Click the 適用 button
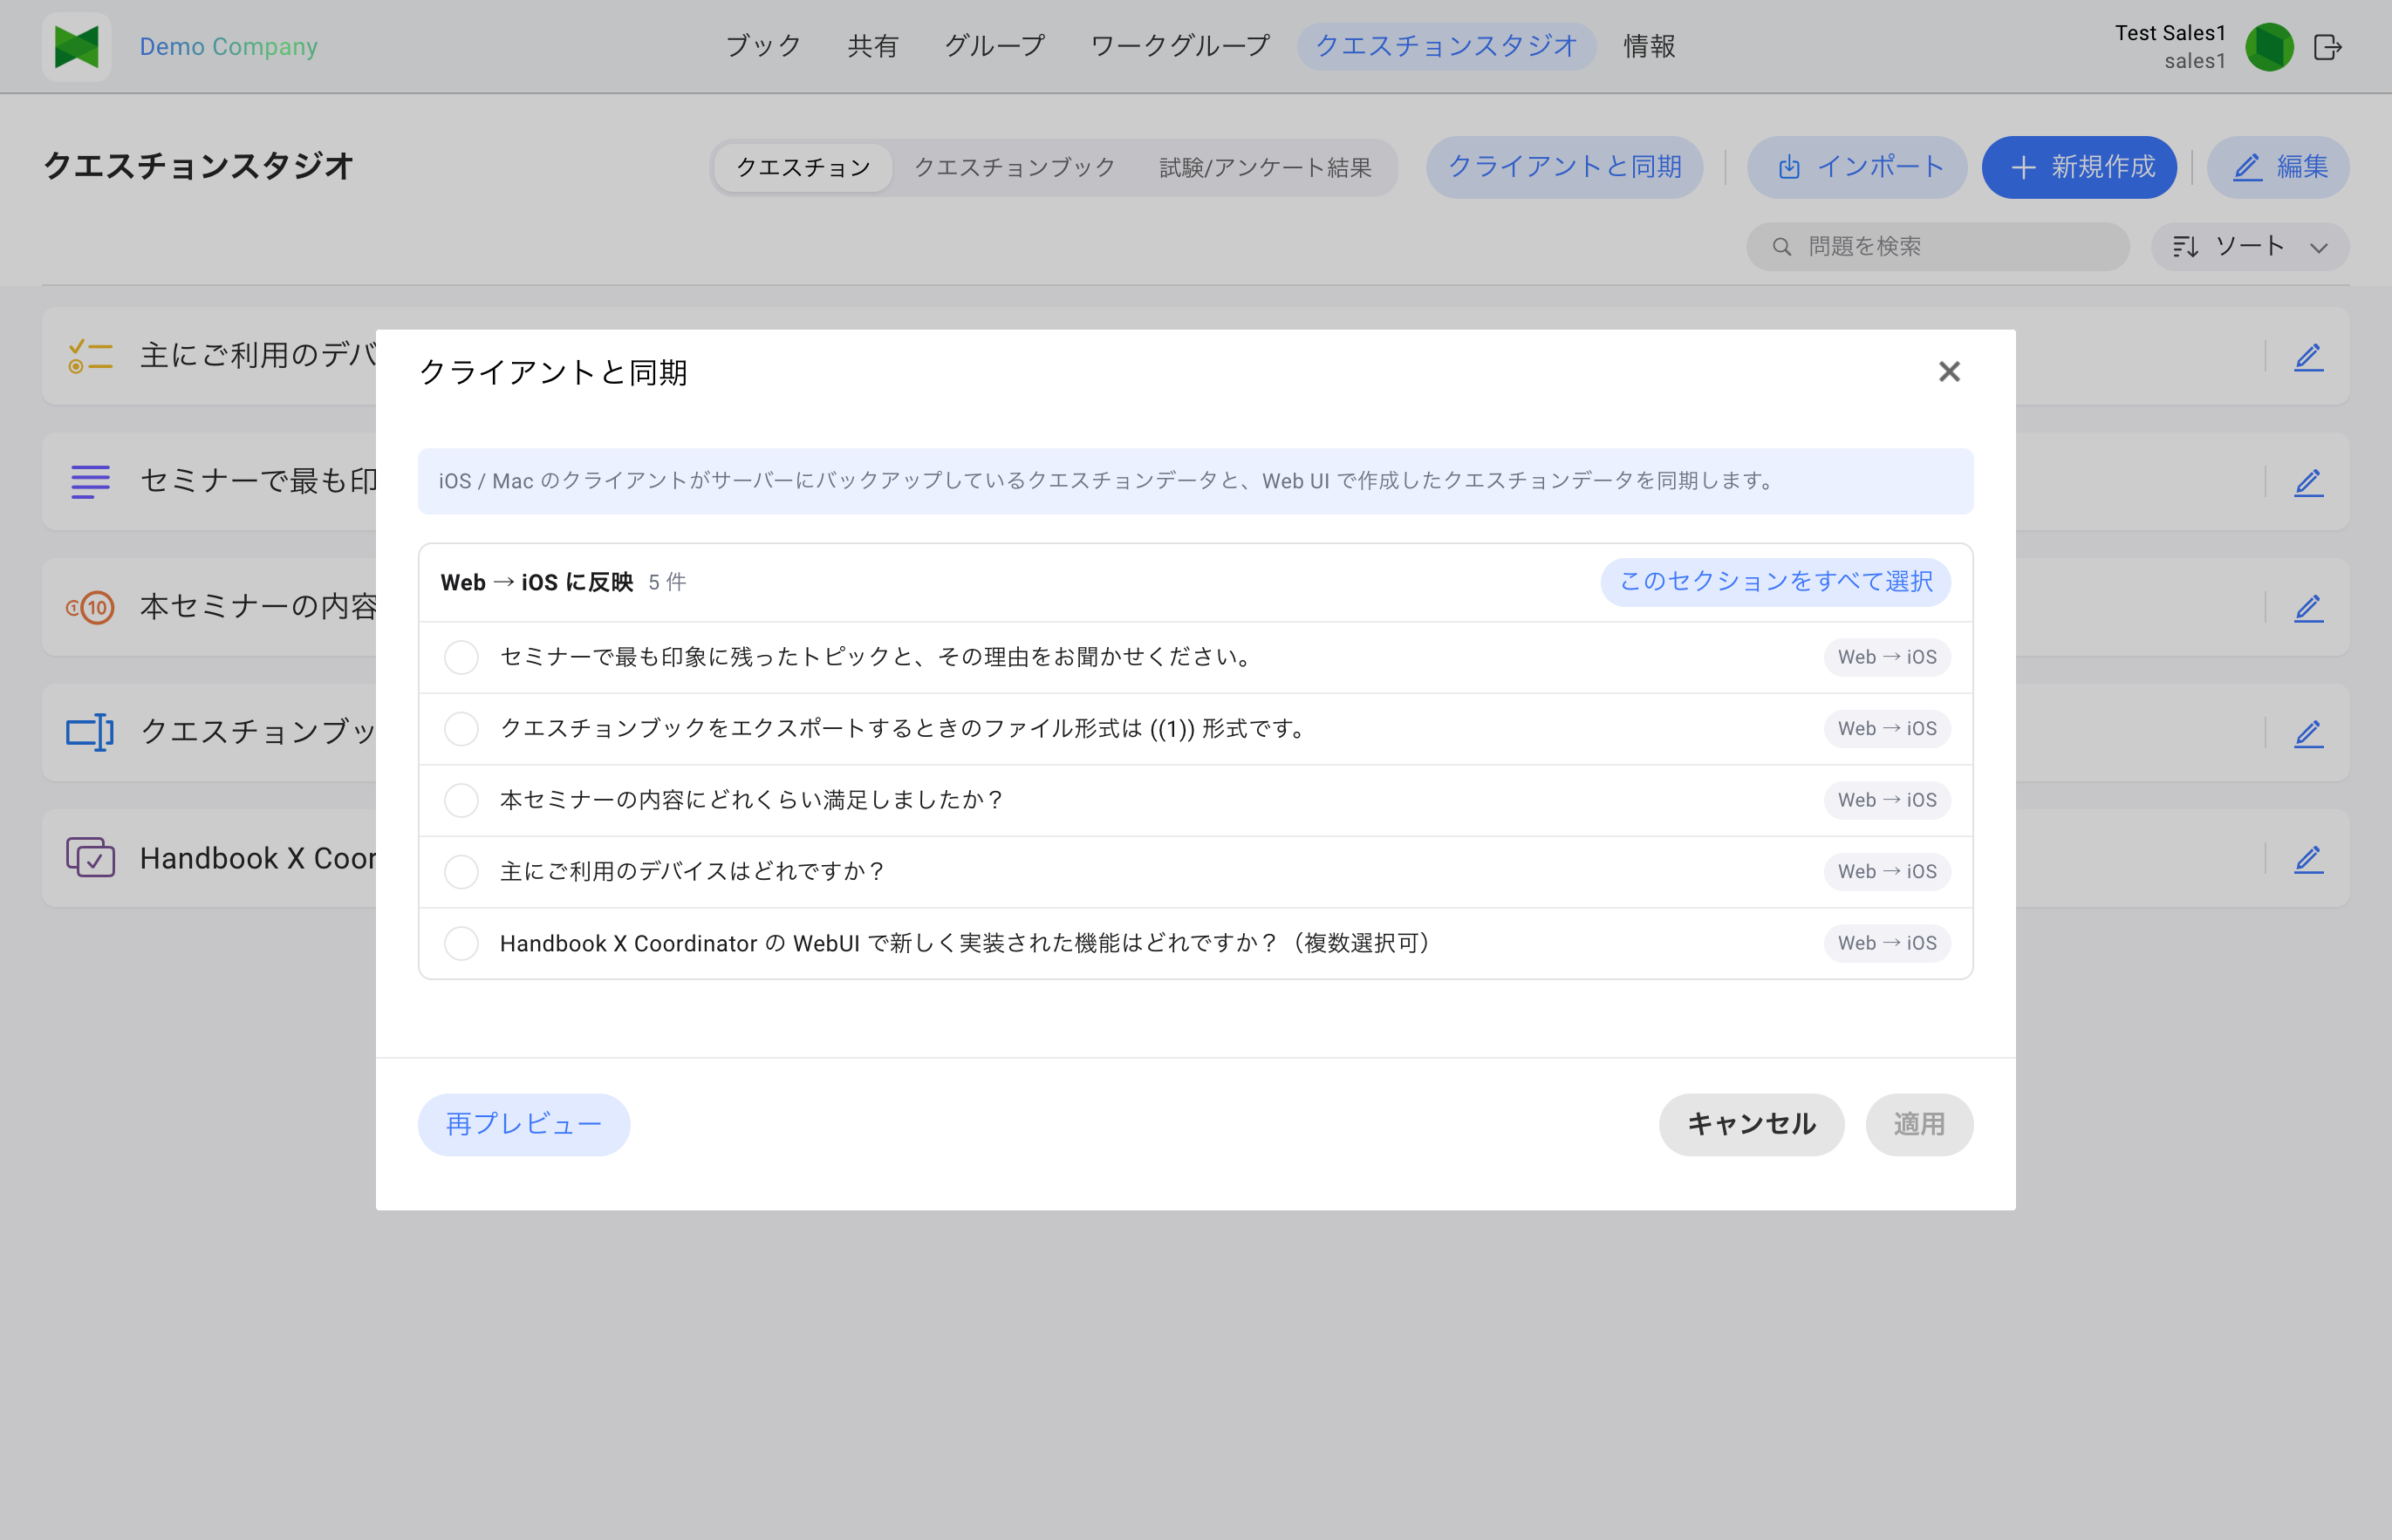Image resolution: width=2392 pixels, height=1540 pixels. tap(1920, 1125)
